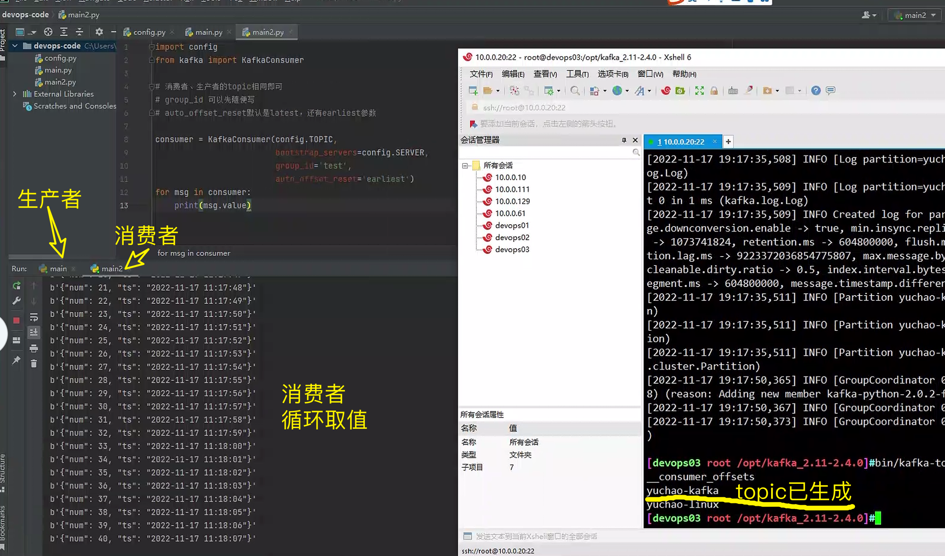Open Xshell find magnifier icon
This screenshot has height=556, width=945.
point(575,90)
